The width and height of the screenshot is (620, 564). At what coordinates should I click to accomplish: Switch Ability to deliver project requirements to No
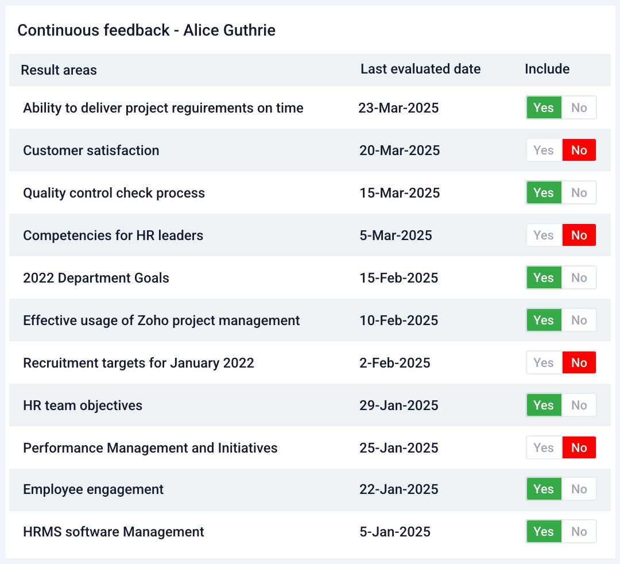coord(579,108)
